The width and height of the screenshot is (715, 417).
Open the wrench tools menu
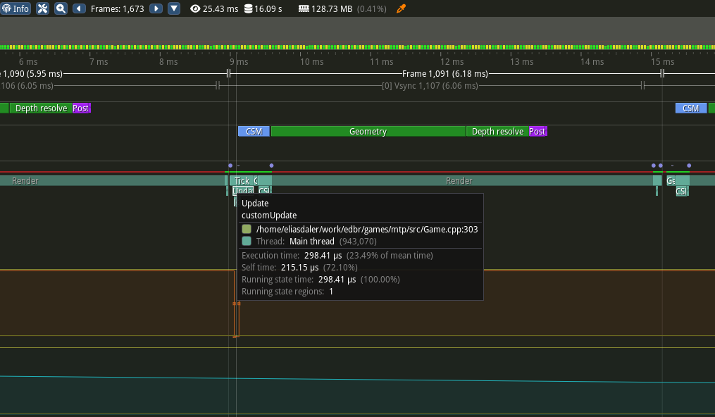point(42,8)
